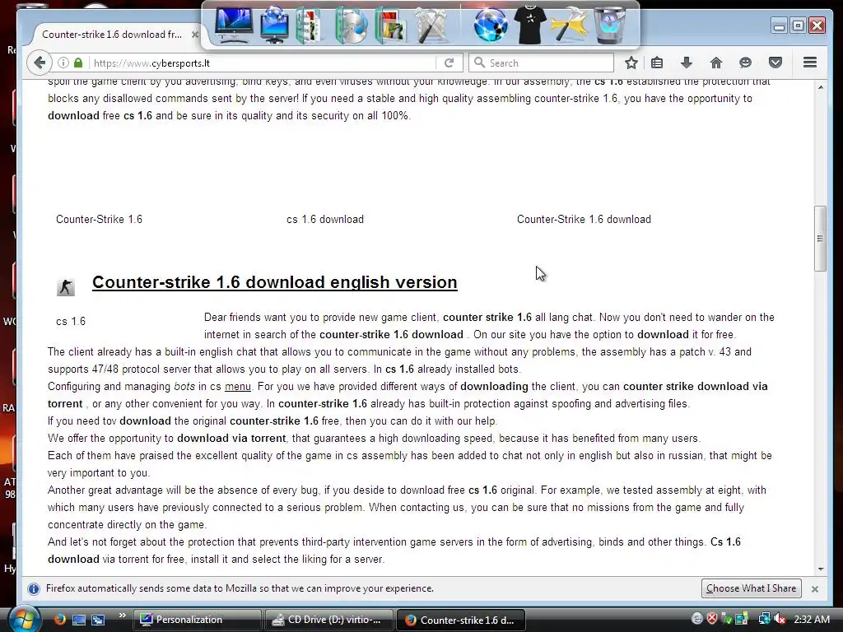
Task: Click the page scrollbar up arrow
Action: 821,86
